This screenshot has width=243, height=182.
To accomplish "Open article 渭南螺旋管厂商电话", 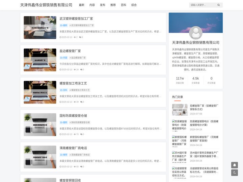I will [x=73, y=148].
